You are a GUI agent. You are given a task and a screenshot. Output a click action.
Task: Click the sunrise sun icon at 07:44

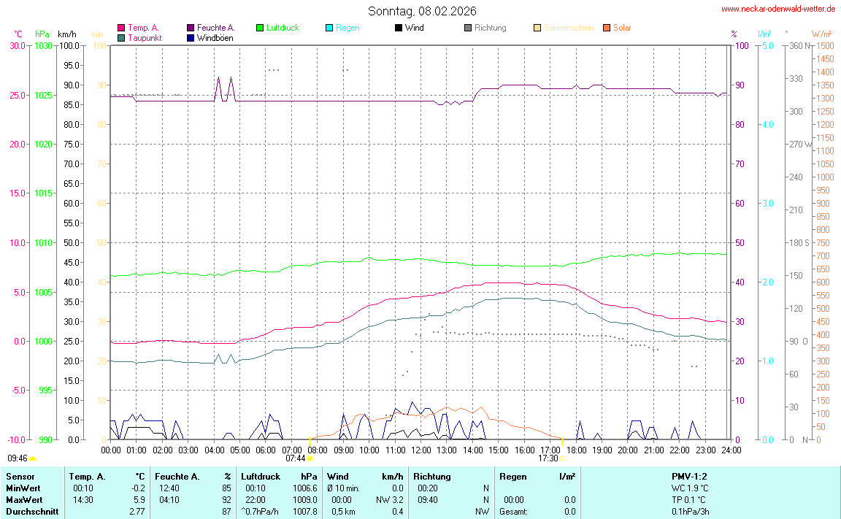point(311,458)
